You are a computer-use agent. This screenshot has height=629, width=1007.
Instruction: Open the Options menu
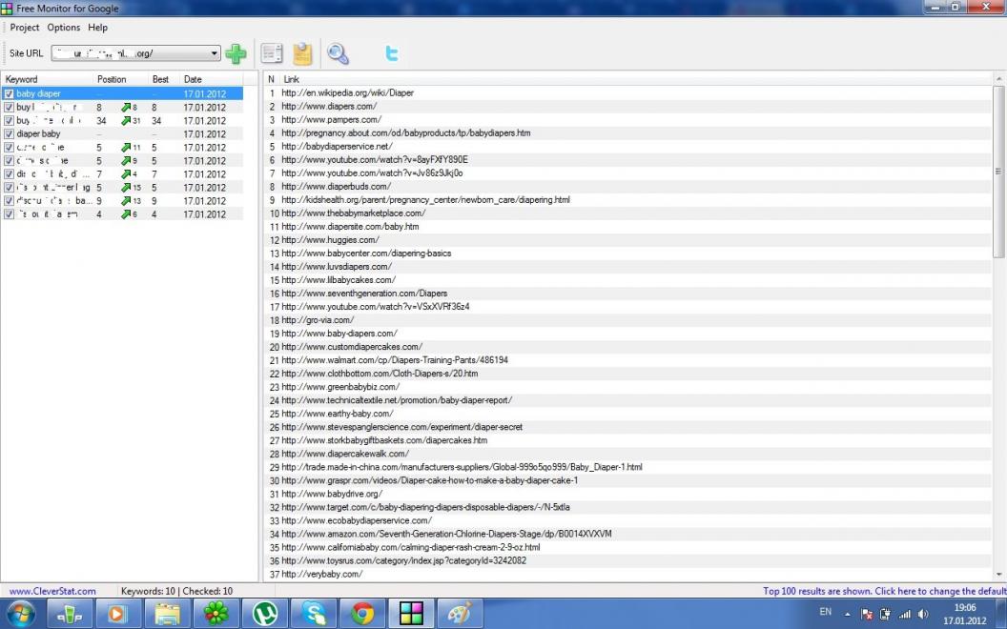(64, 28)
